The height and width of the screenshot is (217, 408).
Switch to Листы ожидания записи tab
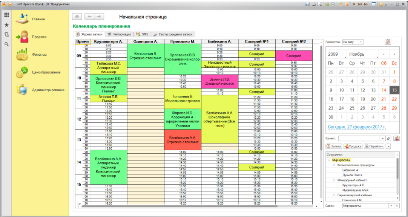point(173,34)
